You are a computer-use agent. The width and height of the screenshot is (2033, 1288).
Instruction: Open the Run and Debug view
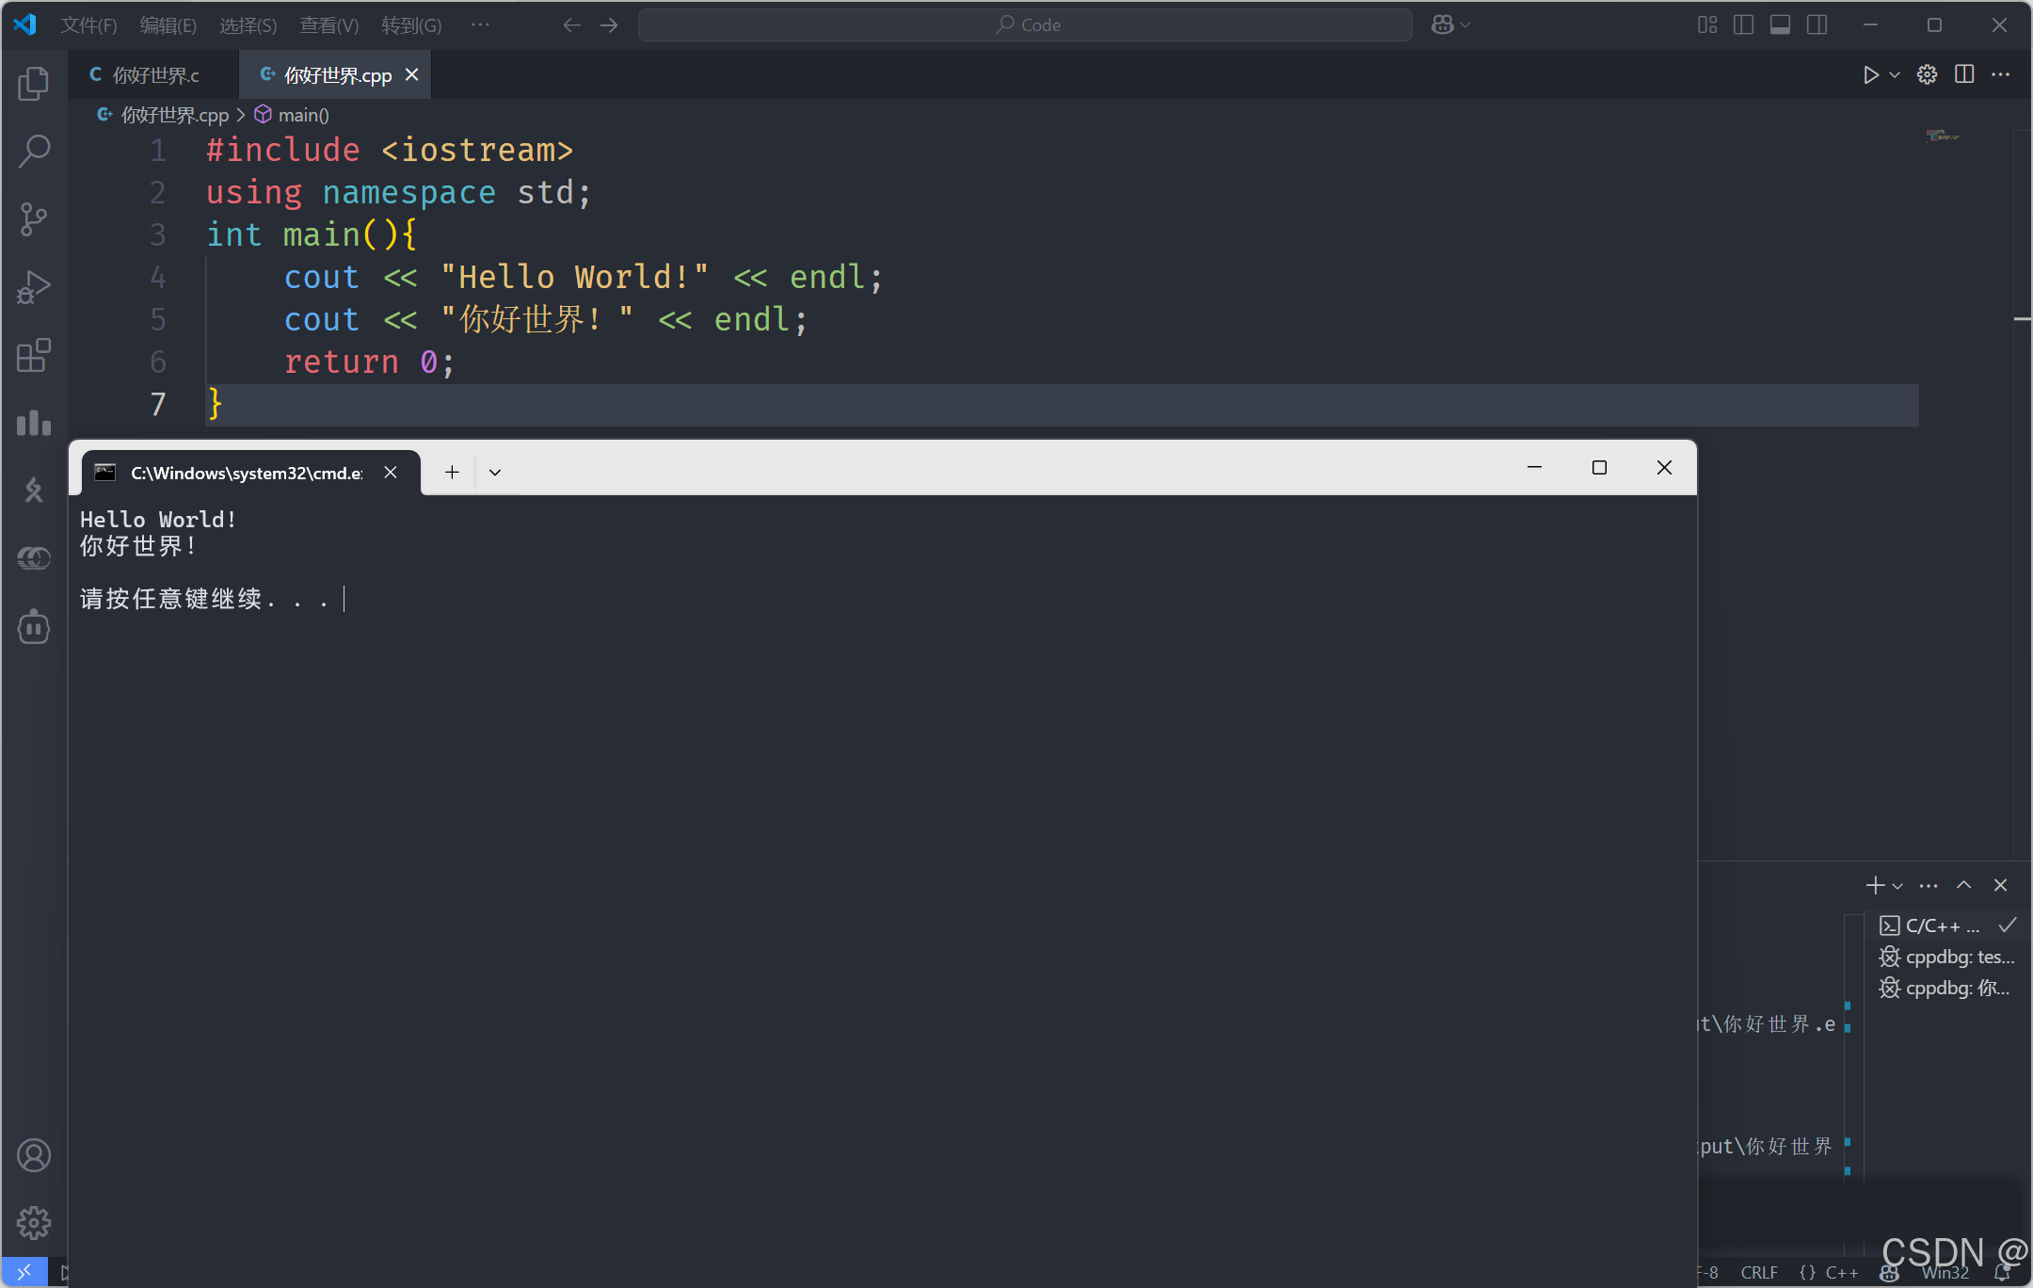pyautogui.click(x=34, y=287)
